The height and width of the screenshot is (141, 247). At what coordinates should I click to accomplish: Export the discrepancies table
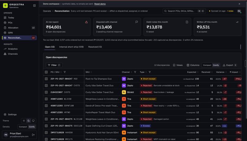pyautogui.click(x=230, y=65)
